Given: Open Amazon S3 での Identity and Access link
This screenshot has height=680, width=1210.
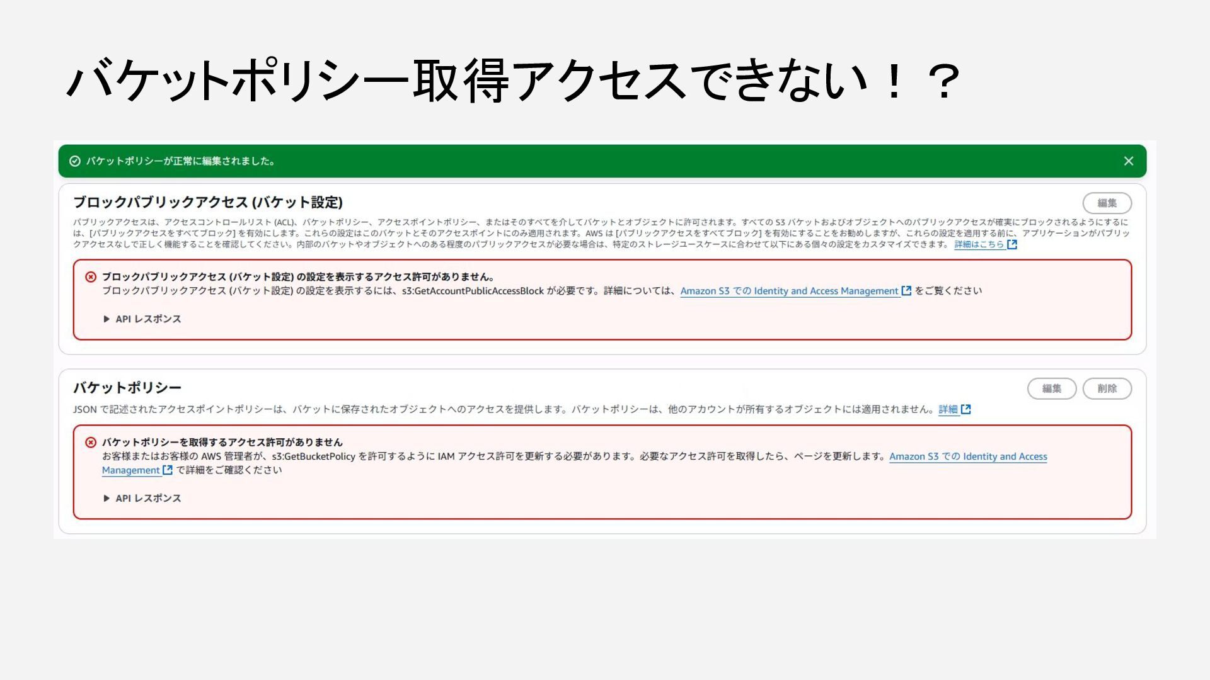Looking at the screenshot, I should 968,456.
